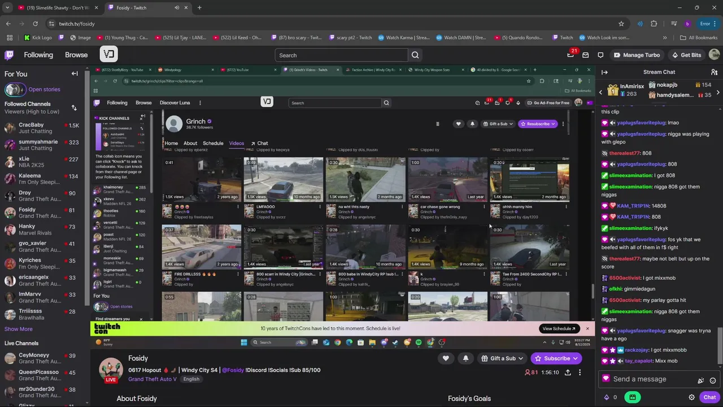
Task: Click the Manage Turbo button
Action: (637, 55)
